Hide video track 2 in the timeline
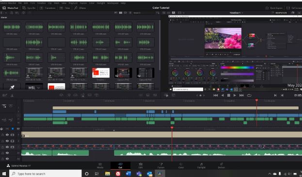The width and height of the screenshot is (302, 177). [x=13, y=141]
